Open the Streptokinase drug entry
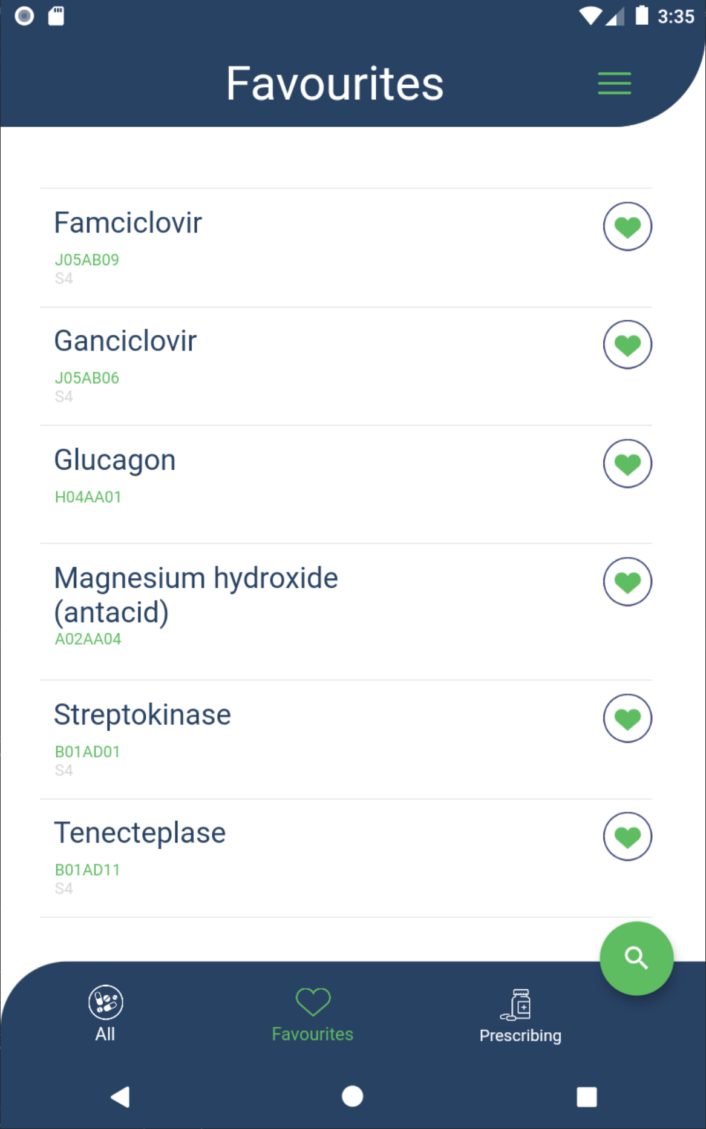This screenshot has height=1129, width=706. tap(142, 715)
